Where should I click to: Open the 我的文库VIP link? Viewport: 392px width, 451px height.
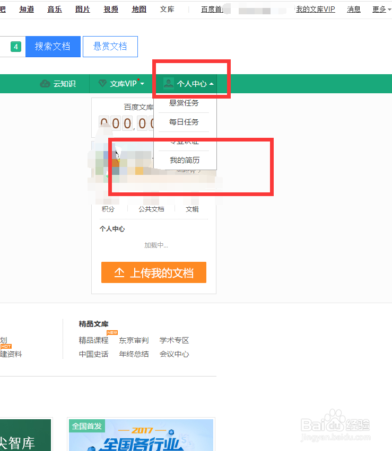316,9
